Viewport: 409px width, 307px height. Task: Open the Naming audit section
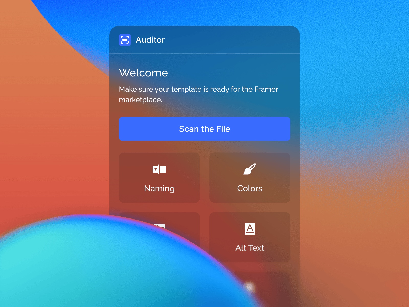pyautogui.click(x=159, y=178)
